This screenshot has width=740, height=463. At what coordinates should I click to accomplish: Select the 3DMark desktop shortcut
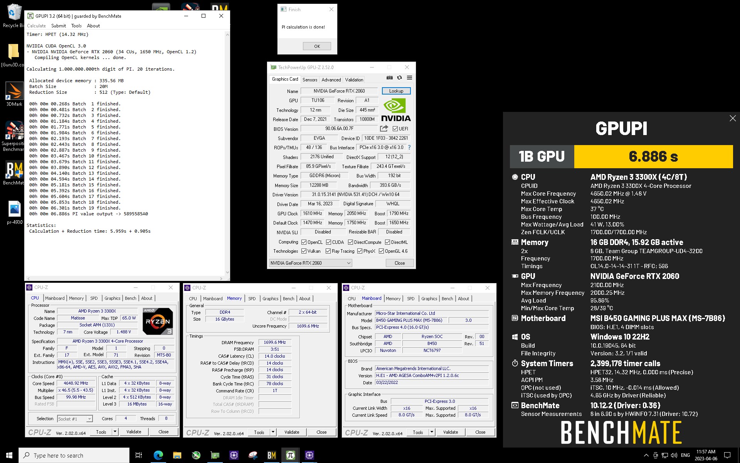point(14,94)
